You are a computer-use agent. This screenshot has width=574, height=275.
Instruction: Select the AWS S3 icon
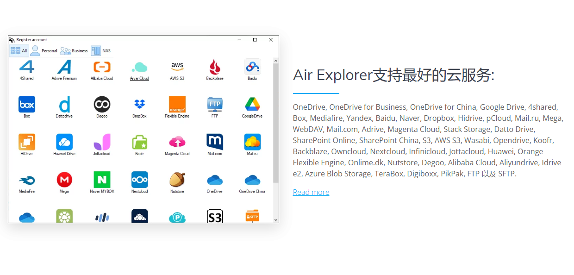(x=177, y=67)
